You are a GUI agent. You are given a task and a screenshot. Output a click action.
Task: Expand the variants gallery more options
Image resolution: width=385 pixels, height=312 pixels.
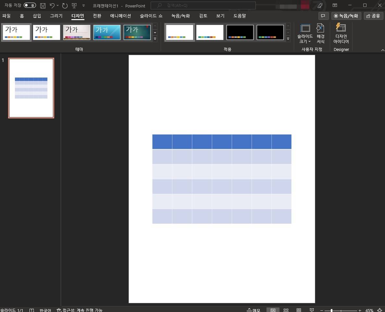coord(288,39)
